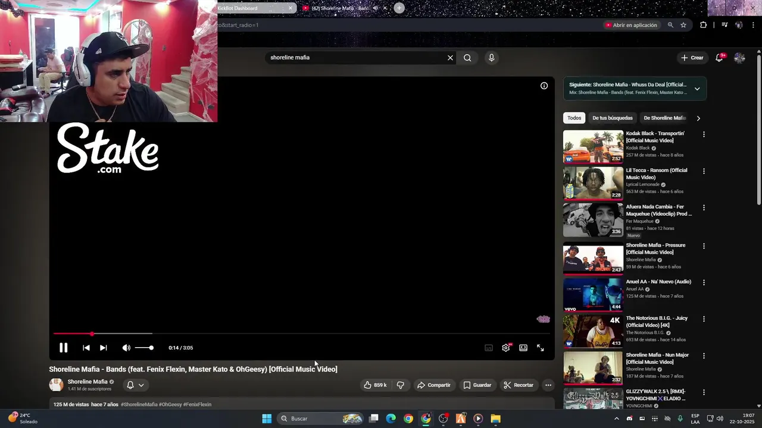
Task: Save the video with Guardar button
Action: coord(477,385)
